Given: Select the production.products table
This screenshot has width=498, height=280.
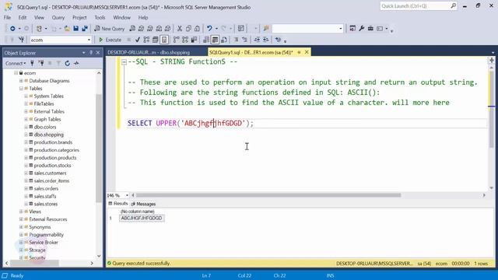Looking at the screenshot, I should tap(55, 157).
